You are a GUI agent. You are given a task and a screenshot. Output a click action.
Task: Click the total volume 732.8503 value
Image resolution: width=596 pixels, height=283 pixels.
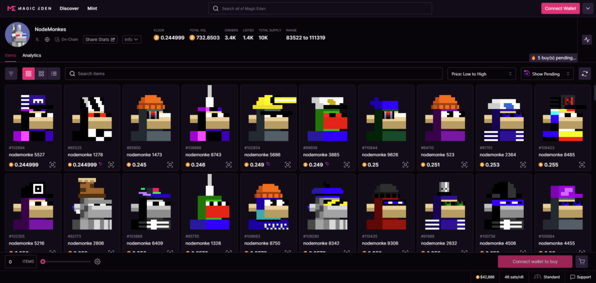point(208,38)
